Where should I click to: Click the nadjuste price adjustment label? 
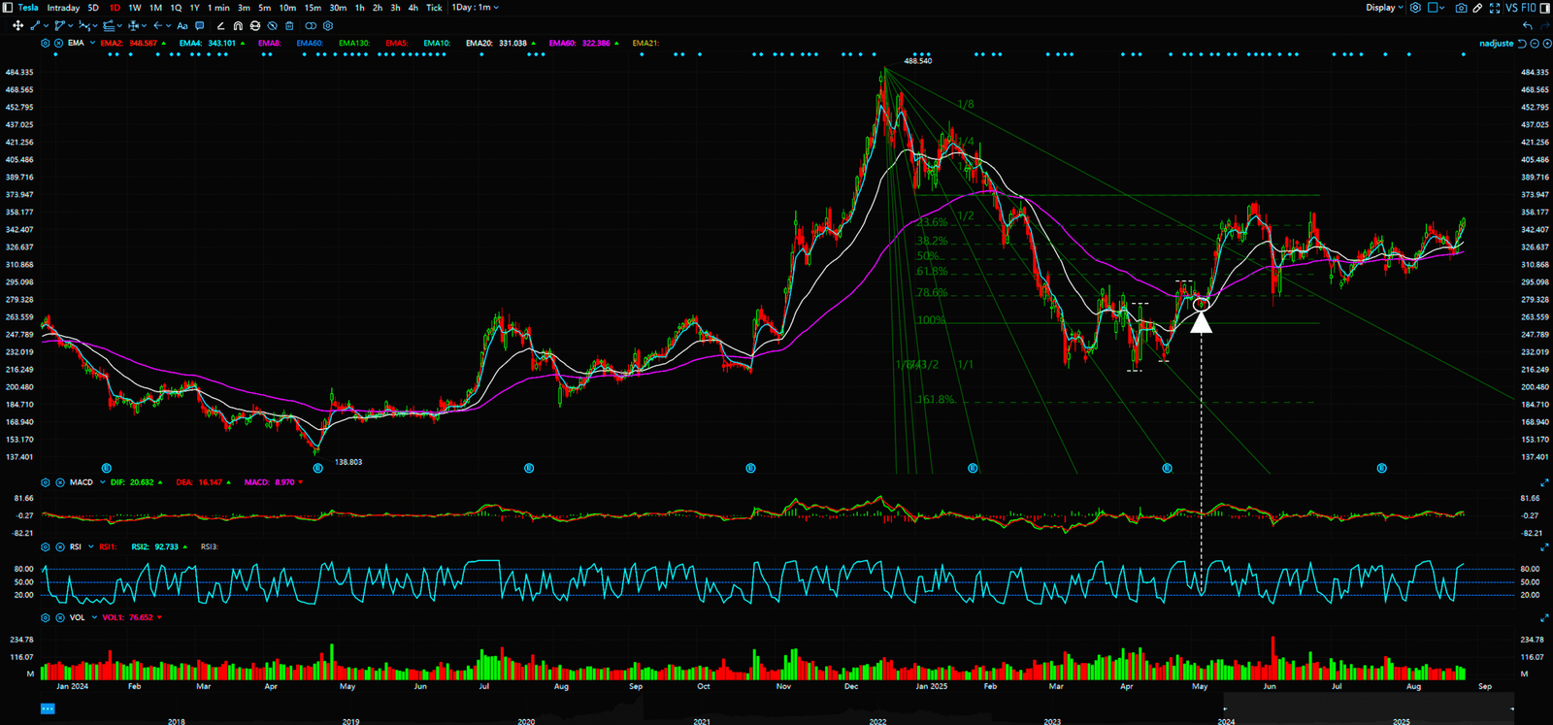[1496, 44]
